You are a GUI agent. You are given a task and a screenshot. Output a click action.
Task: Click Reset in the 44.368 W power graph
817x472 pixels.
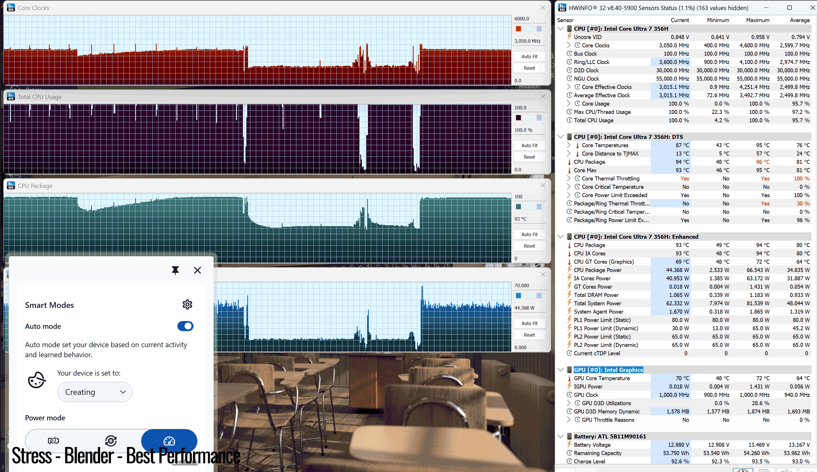530,335
